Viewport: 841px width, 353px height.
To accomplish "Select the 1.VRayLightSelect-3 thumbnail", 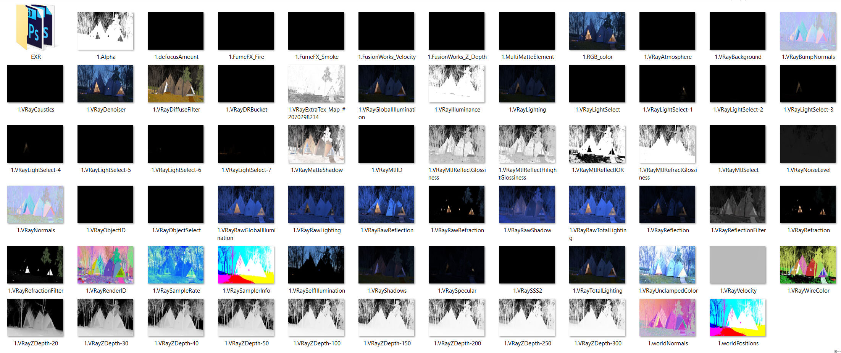I will [x=808, y=84].
